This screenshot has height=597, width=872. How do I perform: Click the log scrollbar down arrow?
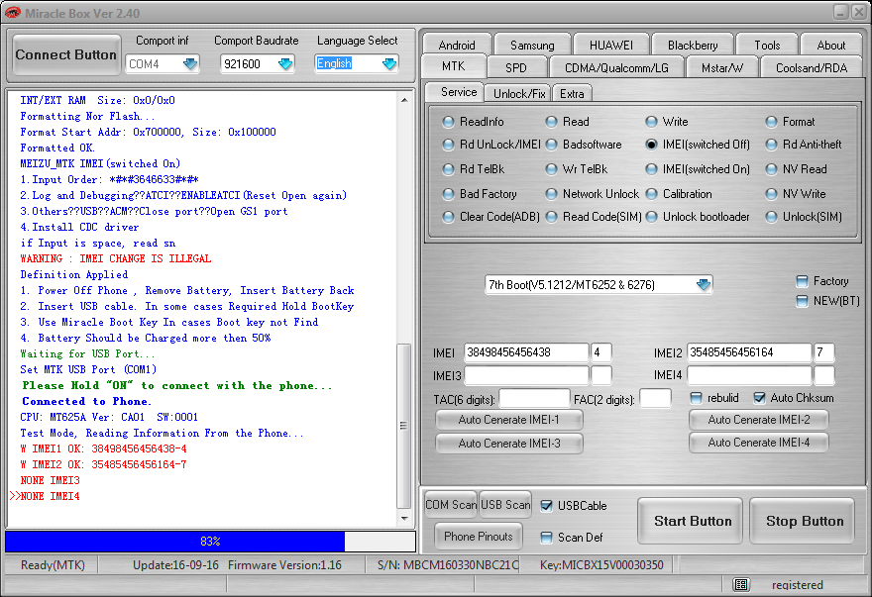tap(405, 519)
